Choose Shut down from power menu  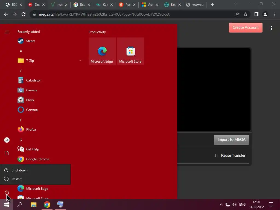point(35,170)
